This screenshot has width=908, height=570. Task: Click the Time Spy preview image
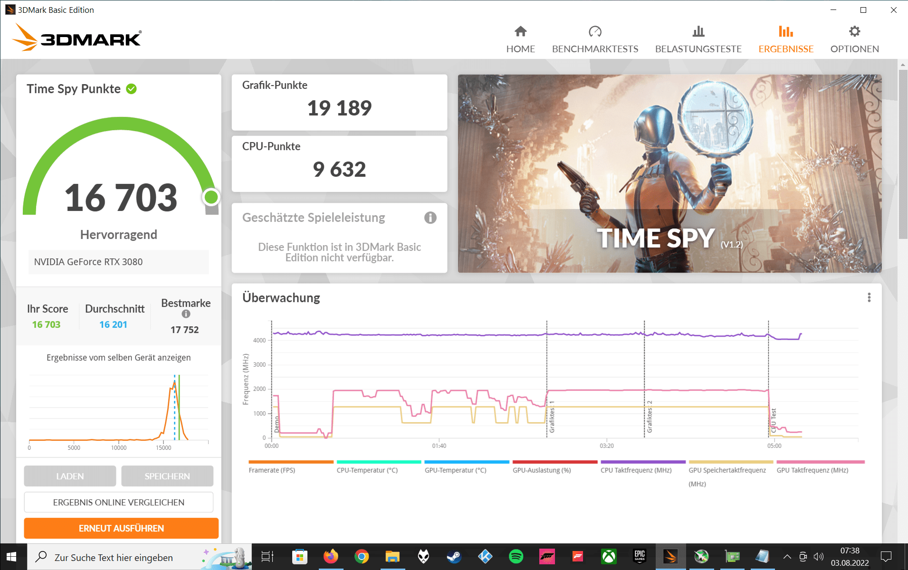[669, 173]
